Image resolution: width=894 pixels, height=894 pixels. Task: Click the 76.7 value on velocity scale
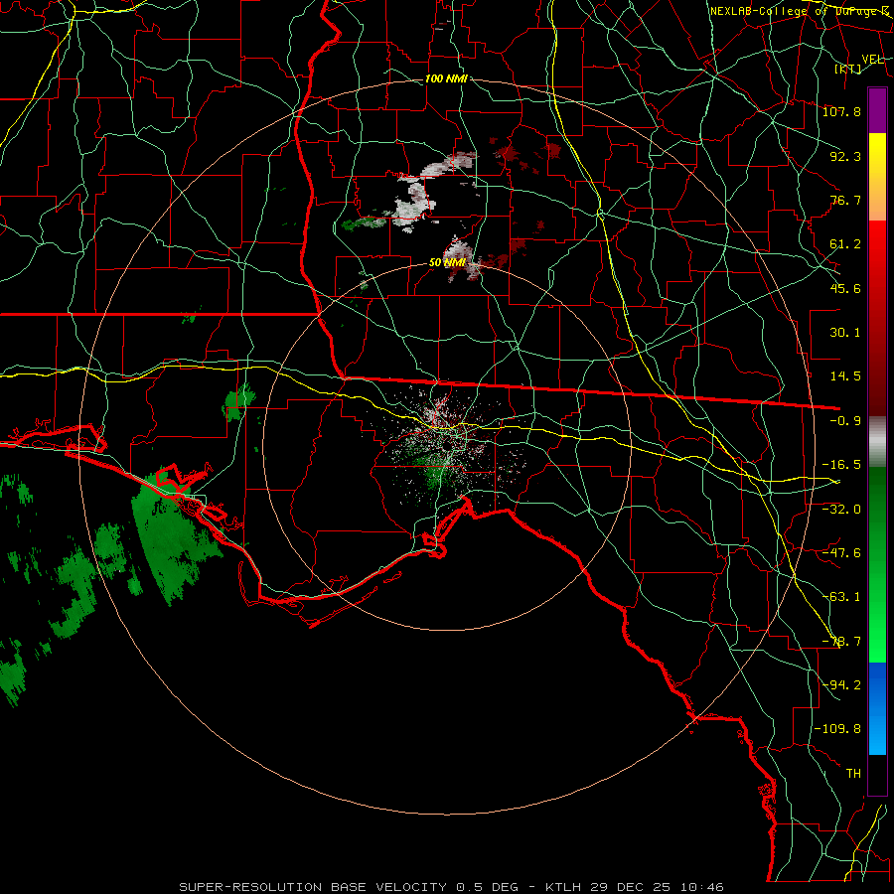pos(845,200)
